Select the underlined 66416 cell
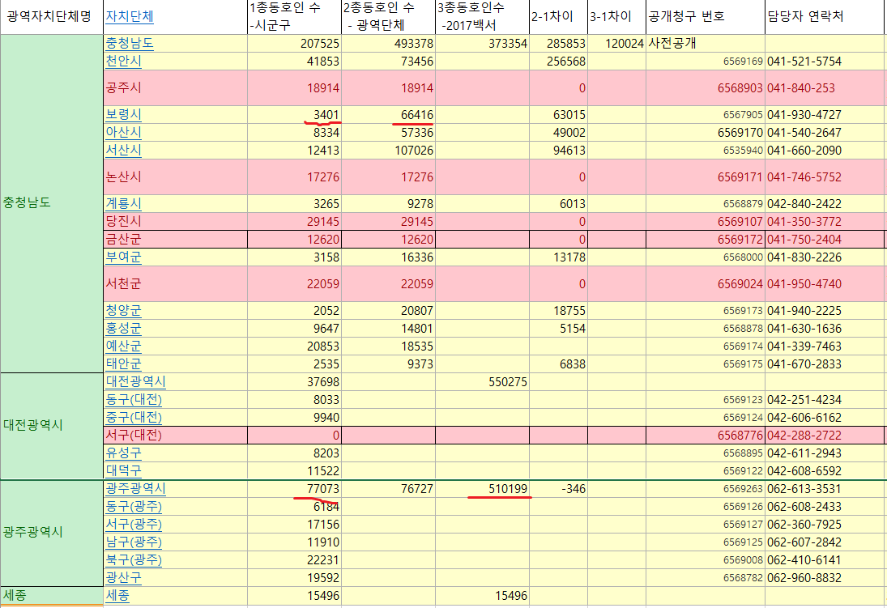The width and height of the screenshot is (887, 608). (389, 115)
